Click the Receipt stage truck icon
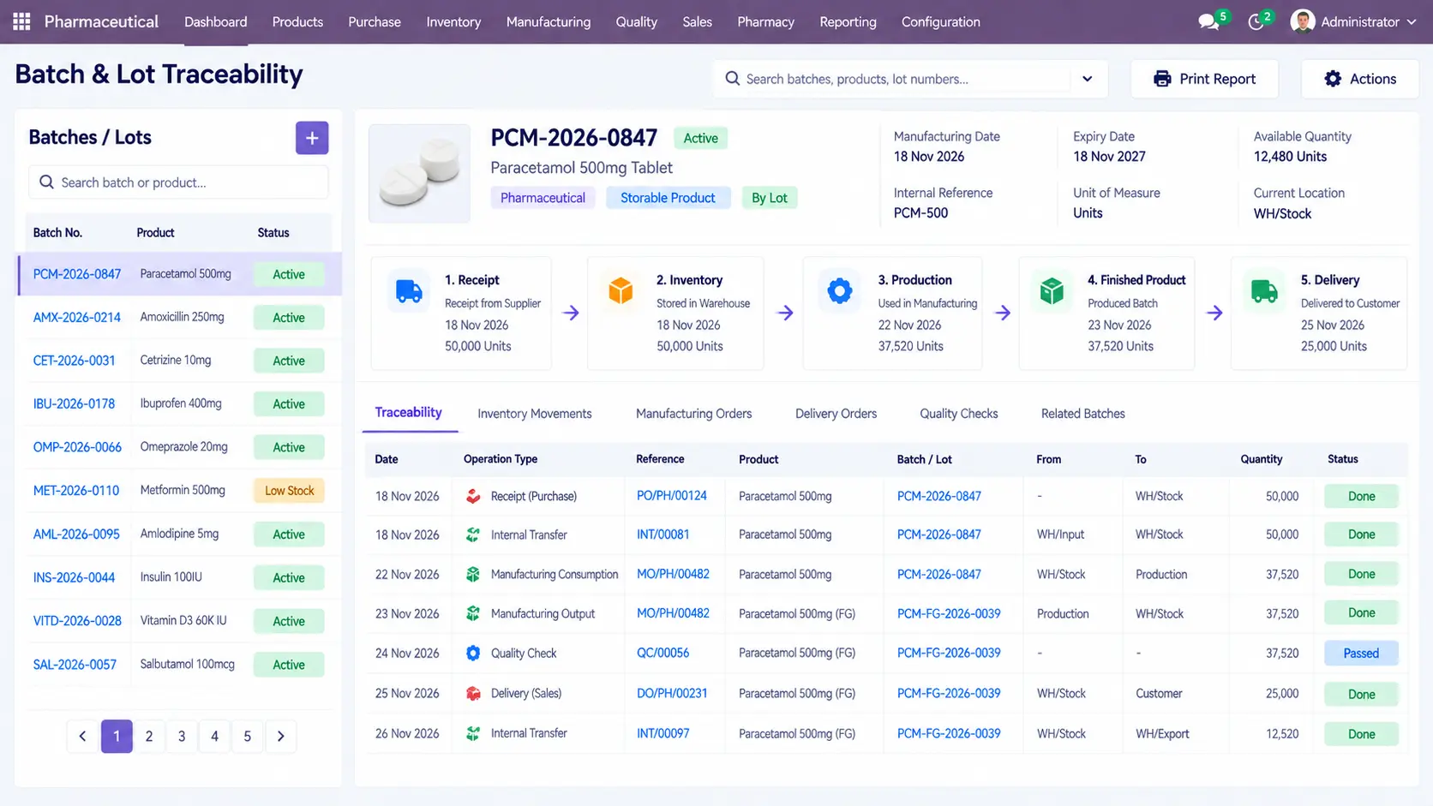This screenshot has height=806, width=1433. (409, 291)
